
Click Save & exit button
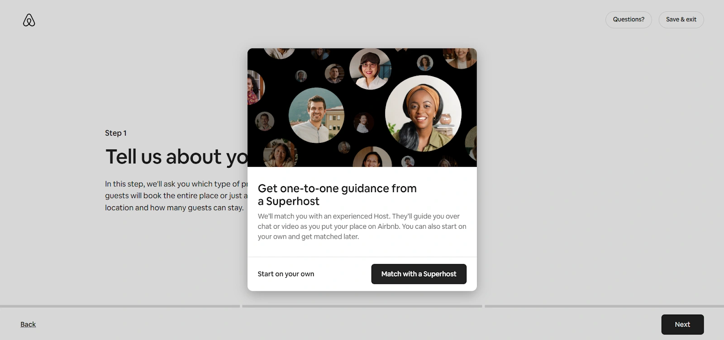point(681,19)
